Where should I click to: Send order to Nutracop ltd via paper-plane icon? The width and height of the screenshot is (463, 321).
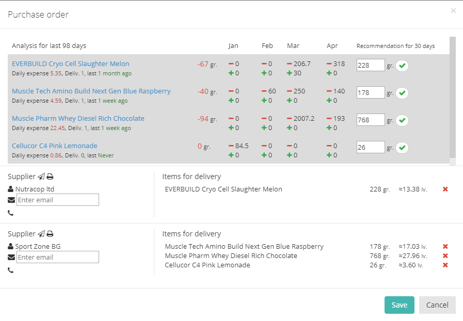coord(41,176)
